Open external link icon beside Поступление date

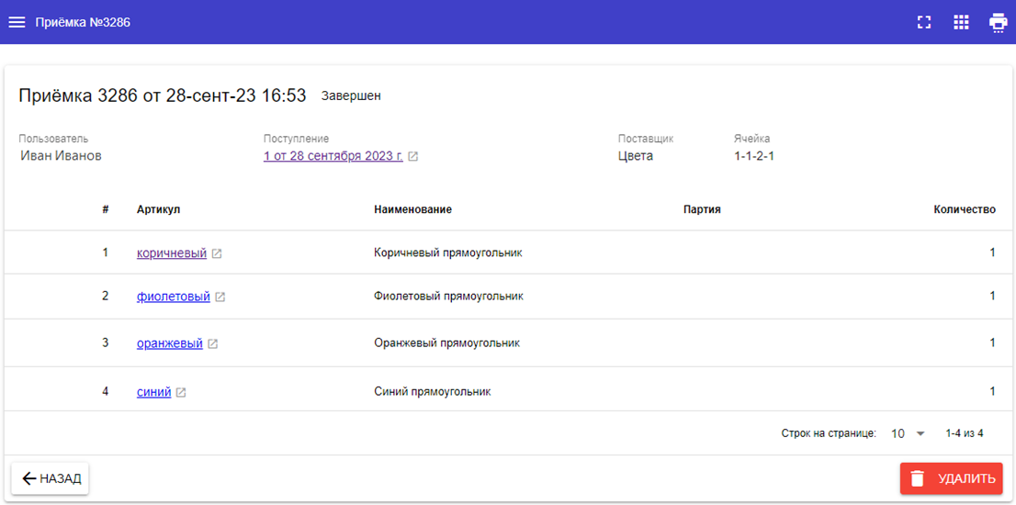[x=413, y=157]
